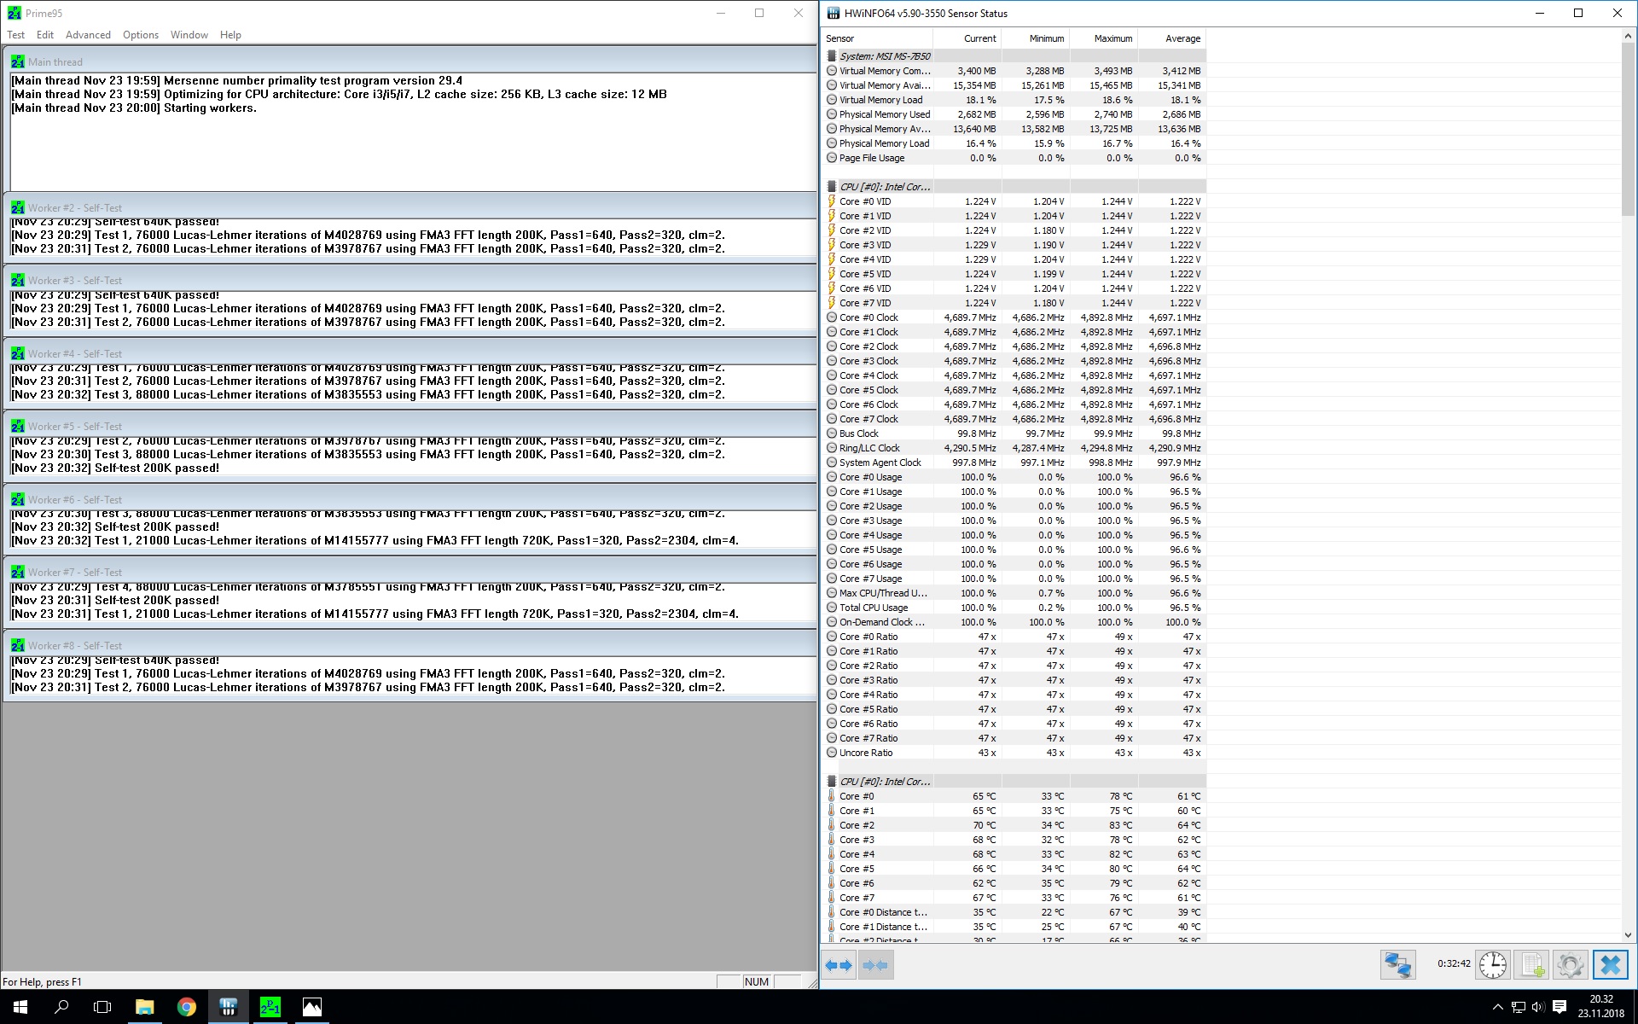Select the System: MSI MS-7B50 group header
Viewport: 1638px width, 1024px height.
point(1014,56)
